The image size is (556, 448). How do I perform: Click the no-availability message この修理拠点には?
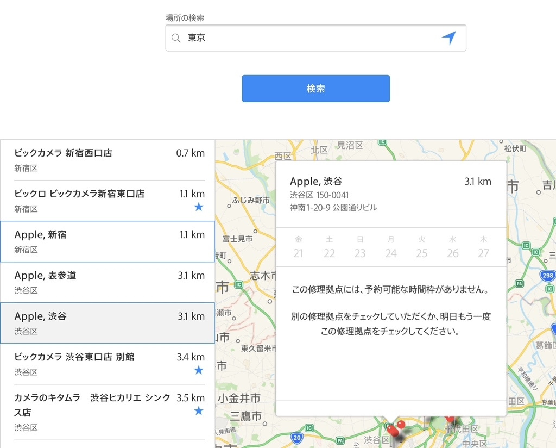(x=391, y=289)
